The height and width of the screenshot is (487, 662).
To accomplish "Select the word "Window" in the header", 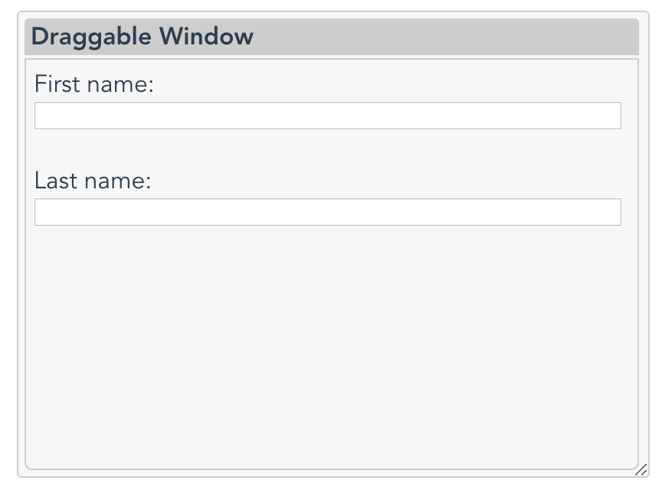I will coord(206,36).
